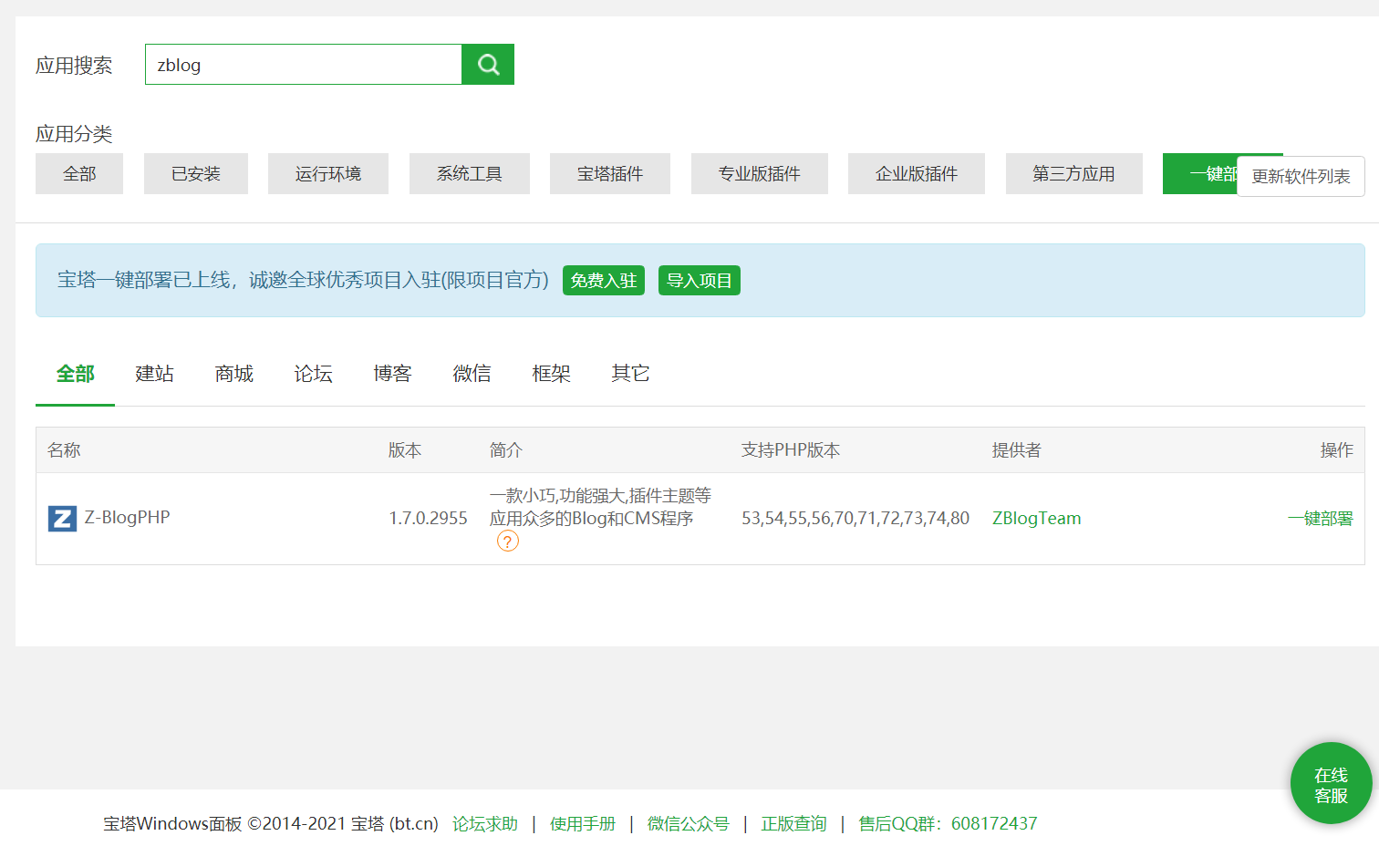The image size is (1379, 846).
Task: Open the ZBlogTeam provider link
Action: 1036,519
